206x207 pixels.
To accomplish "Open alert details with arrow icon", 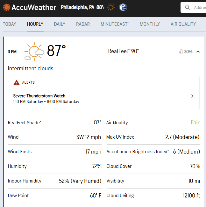I will (x=191, y=96).
